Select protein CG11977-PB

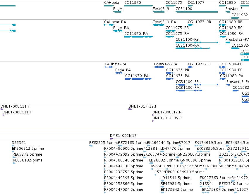[x=190, y=67]
